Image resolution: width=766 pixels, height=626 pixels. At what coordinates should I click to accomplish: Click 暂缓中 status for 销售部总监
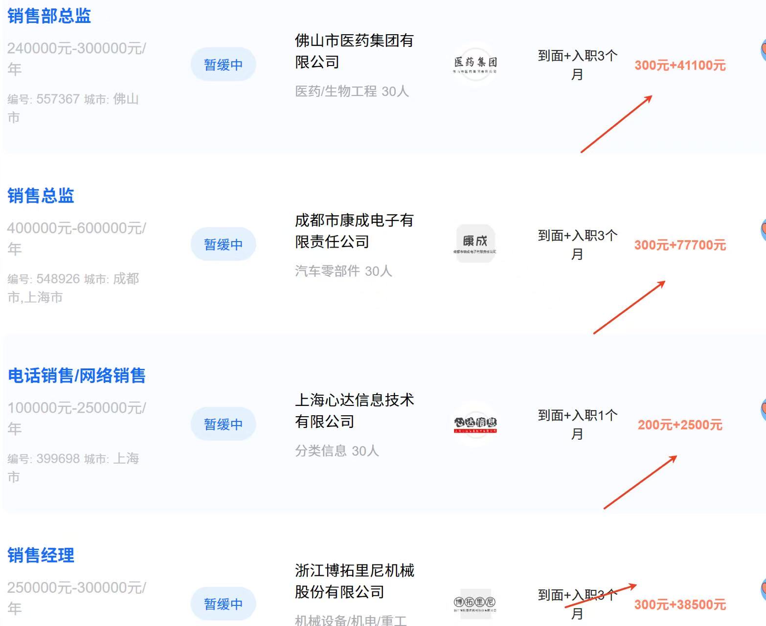pos(224,65)
